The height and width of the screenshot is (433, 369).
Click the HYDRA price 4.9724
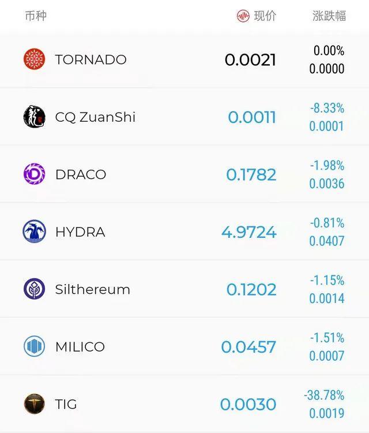(x=248, y=232)
